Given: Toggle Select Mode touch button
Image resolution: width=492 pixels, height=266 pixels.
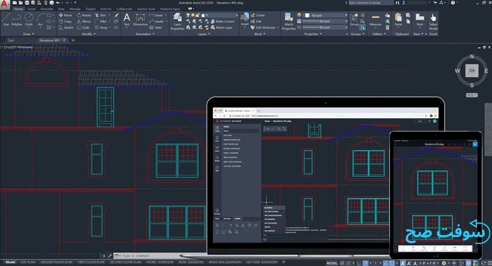Looking at the screenshot, I should pos(433,21).
